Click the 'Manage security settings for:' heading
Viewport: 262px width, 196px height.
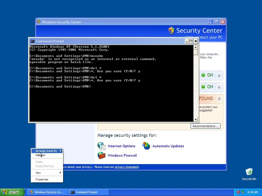(127, 135)
